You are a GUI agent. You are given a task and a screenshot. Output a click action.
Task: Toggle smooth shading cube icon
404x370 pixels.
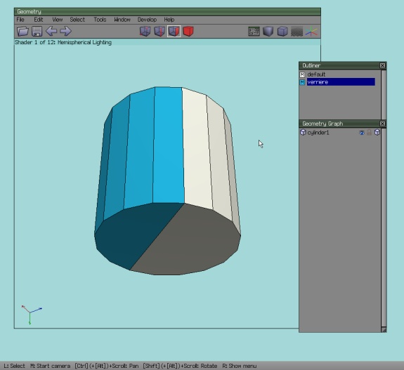point(268,32)
